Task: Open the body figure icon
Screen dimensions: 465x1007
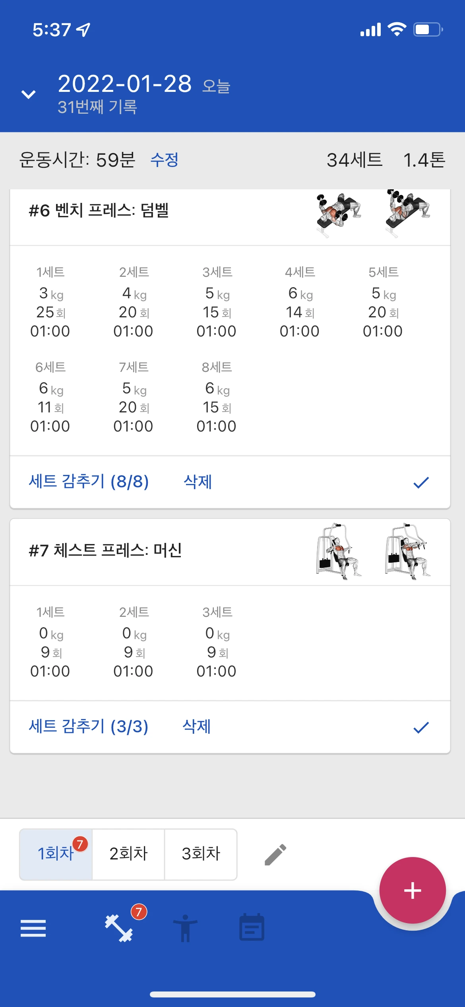Action: point(185,928)
